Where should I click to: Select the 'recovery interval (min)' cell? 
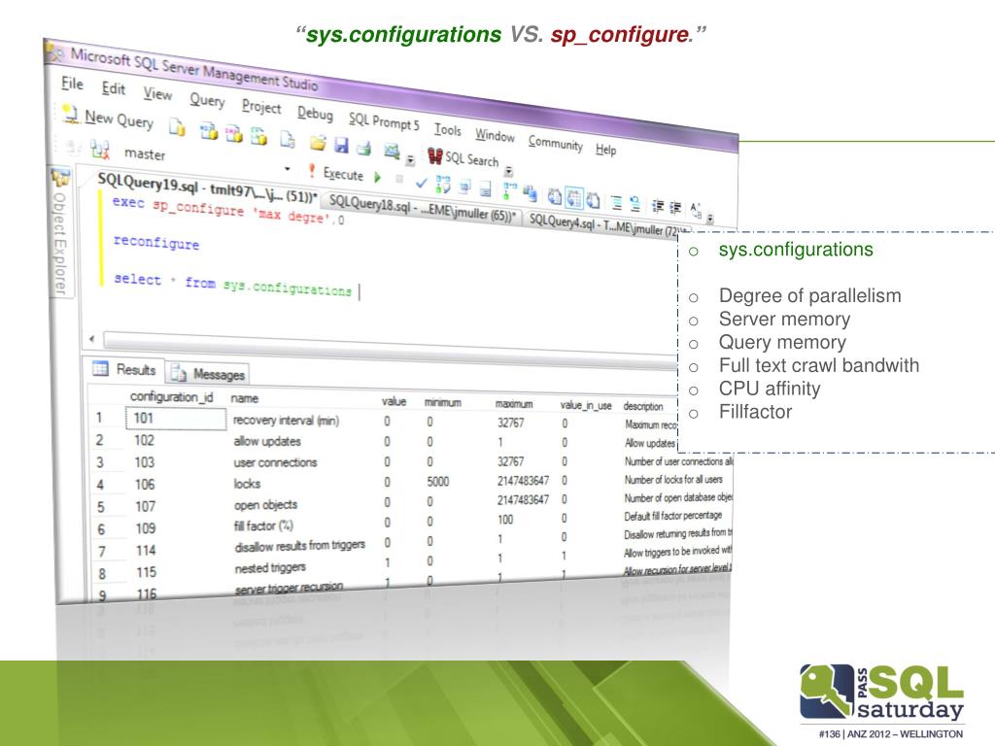click(x=286, y=420)
